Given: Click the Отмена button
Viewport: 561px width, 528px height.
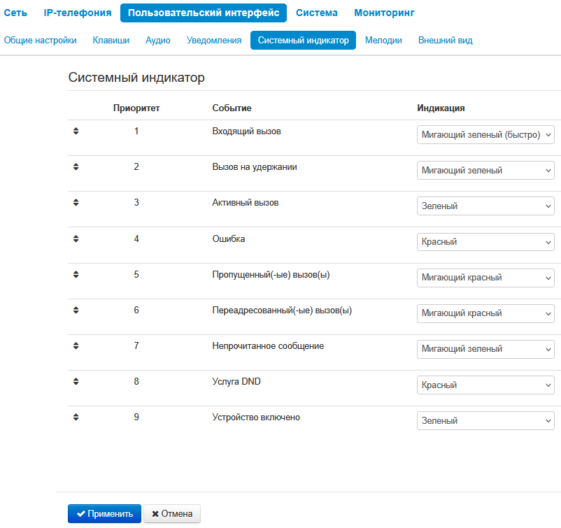Looking at the screenshot, I should 172,514.
